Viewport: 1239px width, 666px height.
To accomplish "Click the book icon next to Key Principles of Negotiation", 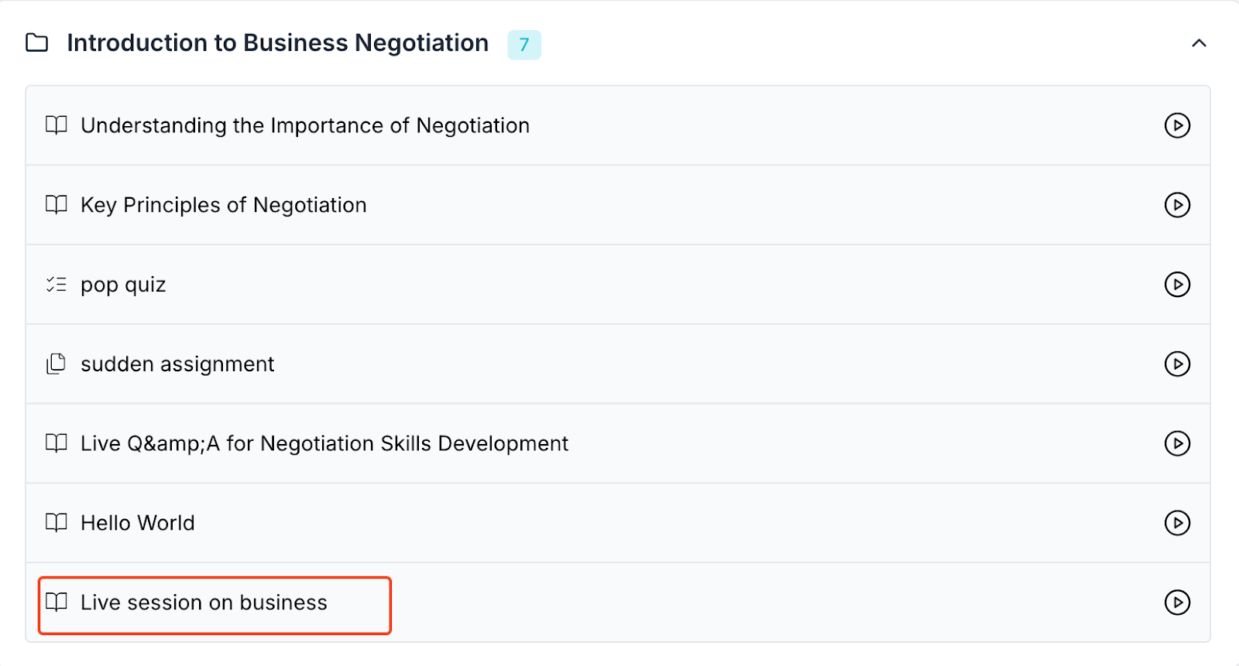I will (55, 205).
